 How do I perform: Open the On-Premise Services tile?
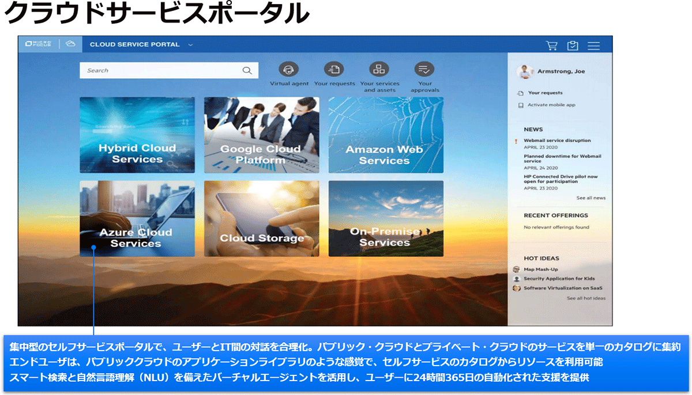coord(386,219)
